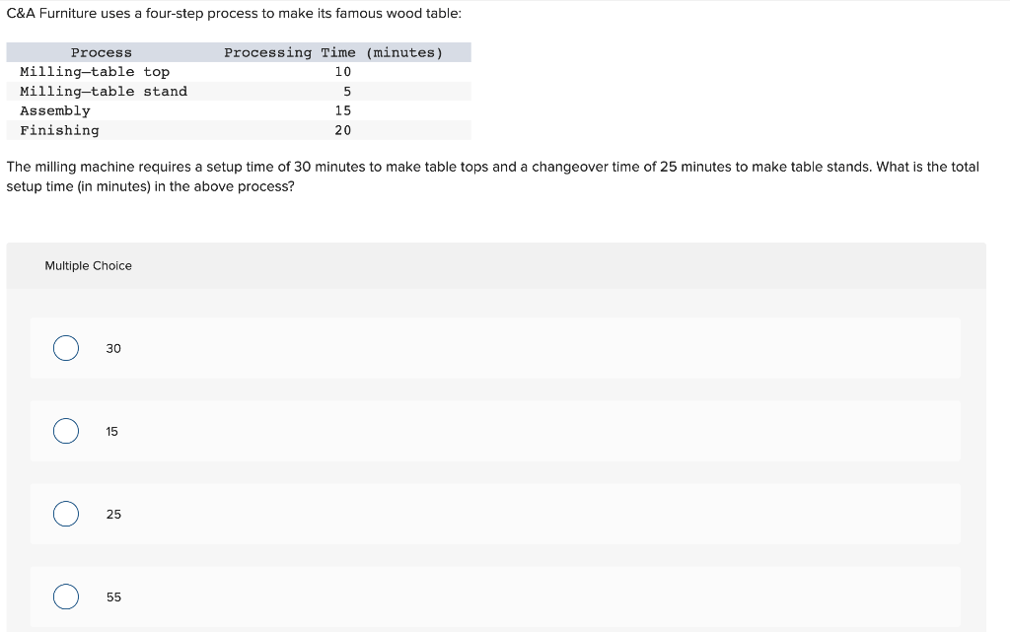The image size is (1010, 632).
Task: Click the Process column header
Action: (102, 53)
